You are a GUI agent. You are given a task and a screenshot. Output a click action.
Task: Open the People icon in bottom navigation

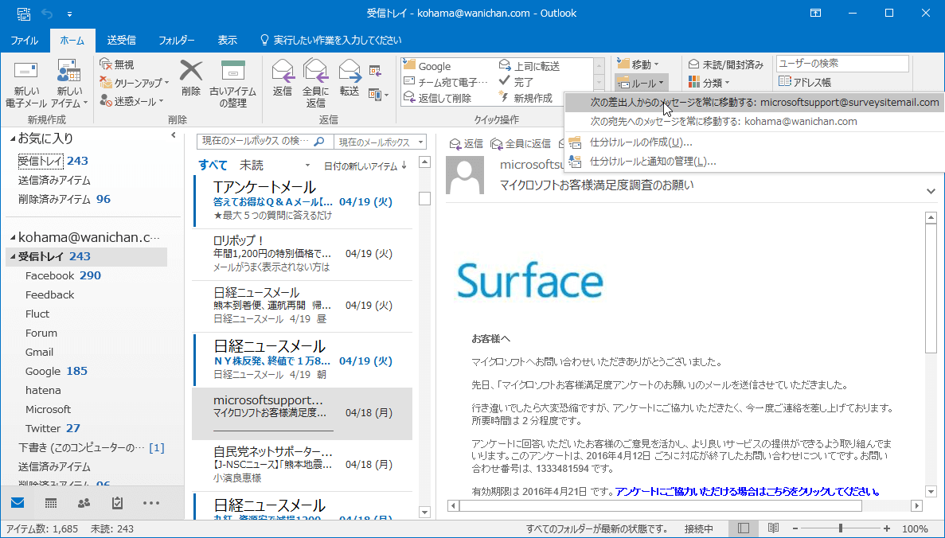[x=84, y=503]
